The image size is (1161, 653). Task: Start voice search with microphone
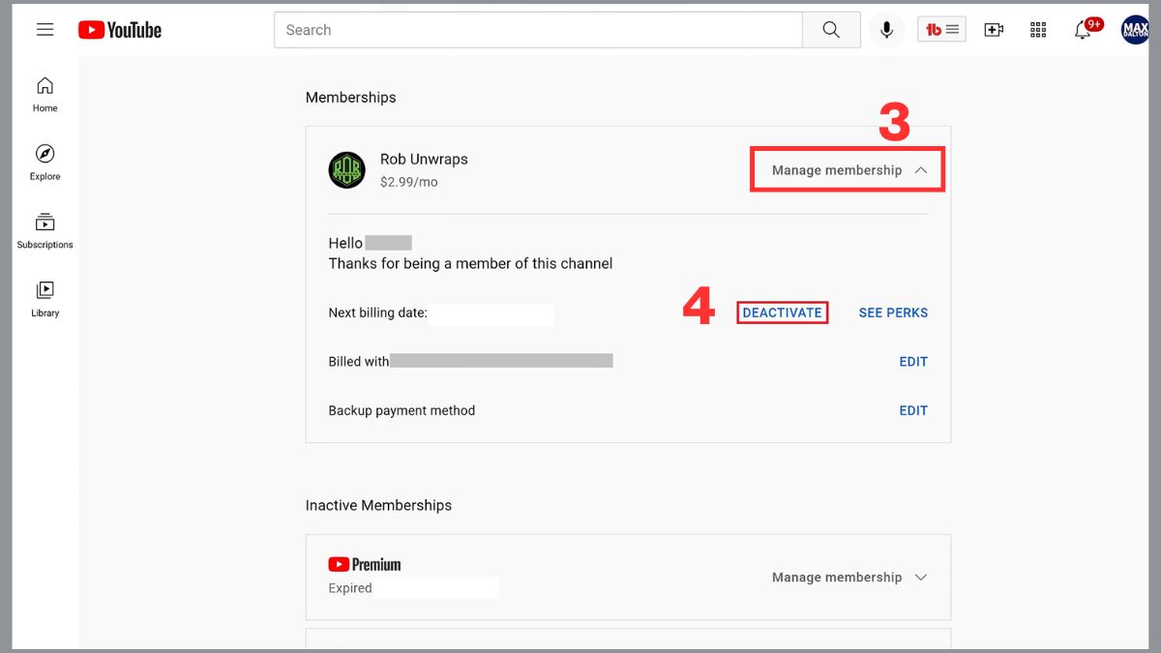[x=885, y=30]
